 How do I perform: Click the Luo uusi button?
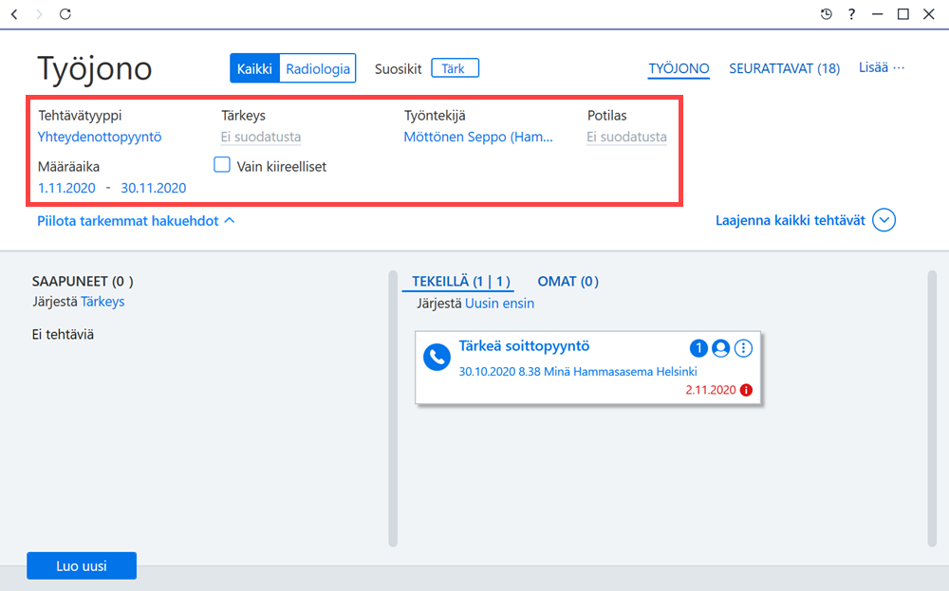click(82, 565)
